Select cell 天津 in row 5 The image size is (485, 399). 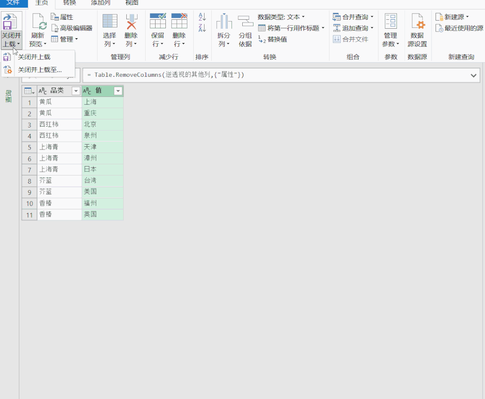102,147
